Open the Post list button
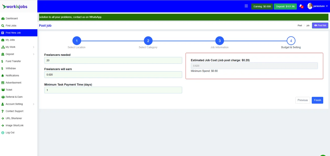Image resolution: width=330 pixels, height=156 pixels. pyautogui.click(x=320, y=25)
